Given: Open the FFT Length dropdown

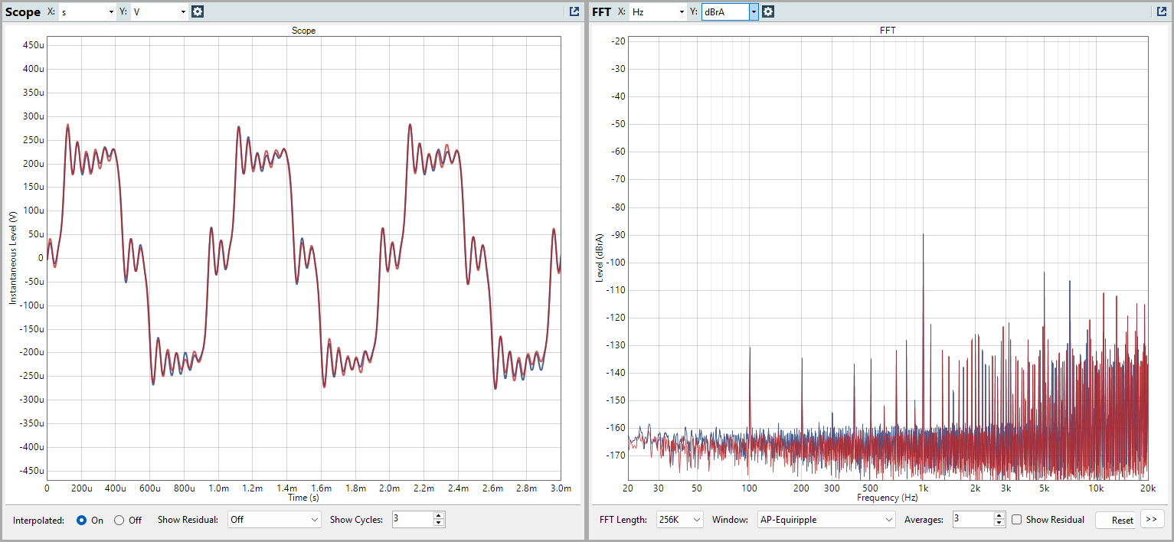Looking at the screenshot, I should pos(679,519).
